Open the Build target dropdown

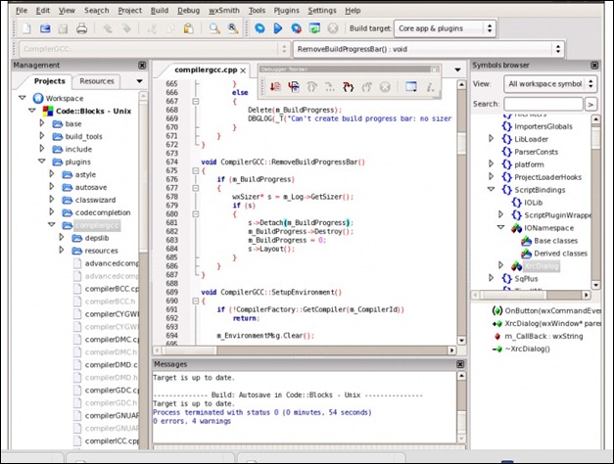tap(445, 28)
